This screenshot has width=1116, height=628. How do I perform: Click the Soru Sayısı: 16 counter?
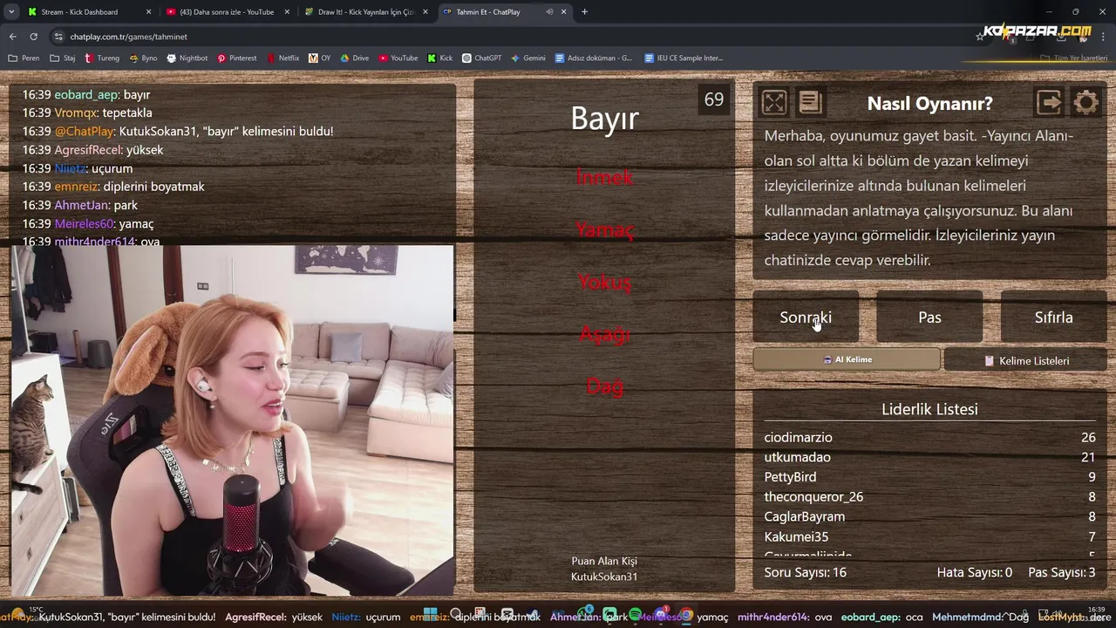point(805,572)
